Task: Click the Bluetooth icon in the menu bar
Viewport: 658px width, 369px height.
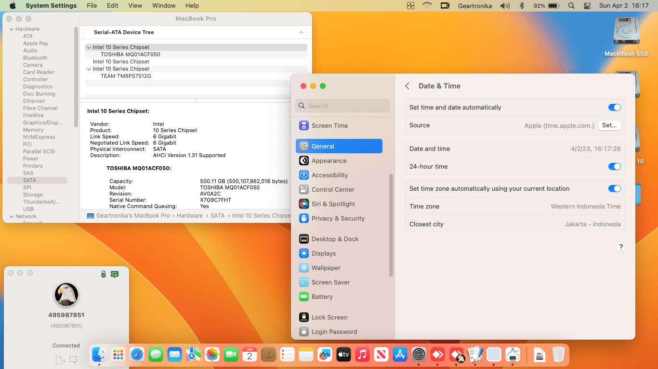Action: pos(521,6)
